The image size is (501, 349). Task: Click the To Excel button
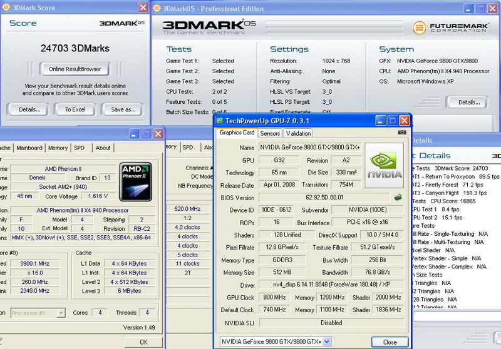coord(75,109)
